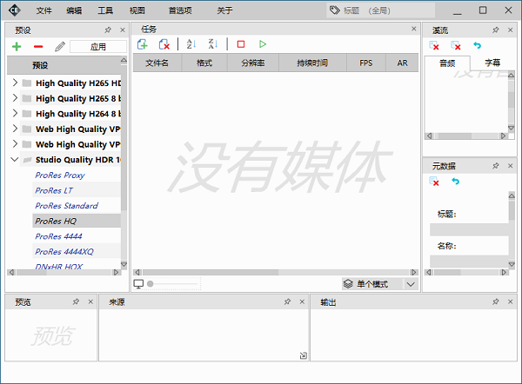Sort tasks A to Z ascending
The height and width of the screenshot is (384, 522).
pyautogui.click(x=191, y=44)
